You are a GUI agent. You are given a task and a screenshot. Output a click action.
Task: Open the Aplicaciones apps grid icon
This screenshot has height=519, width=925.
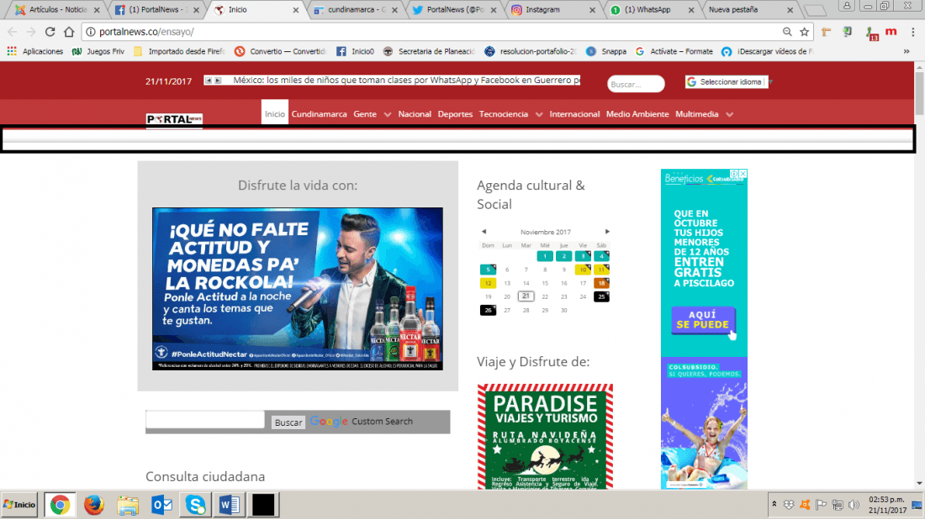(x=12, y=51)
